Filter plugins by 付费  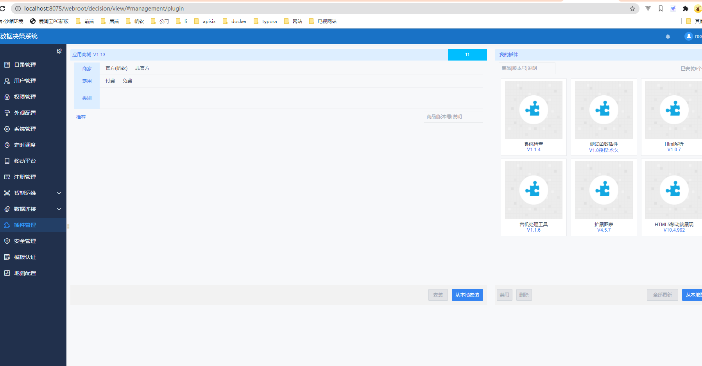[110, 81]
